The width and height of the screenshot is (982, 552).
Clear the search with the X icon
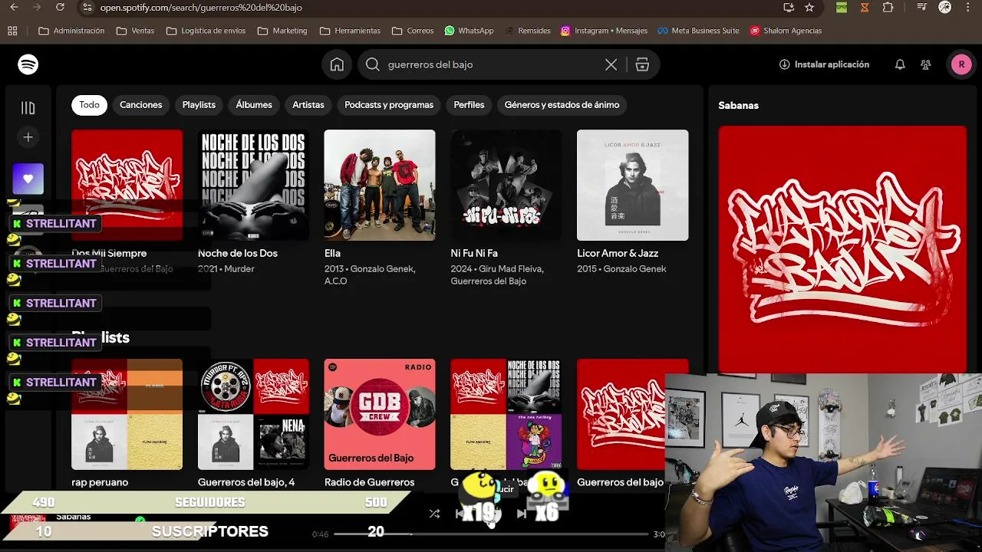coord(611,65)
